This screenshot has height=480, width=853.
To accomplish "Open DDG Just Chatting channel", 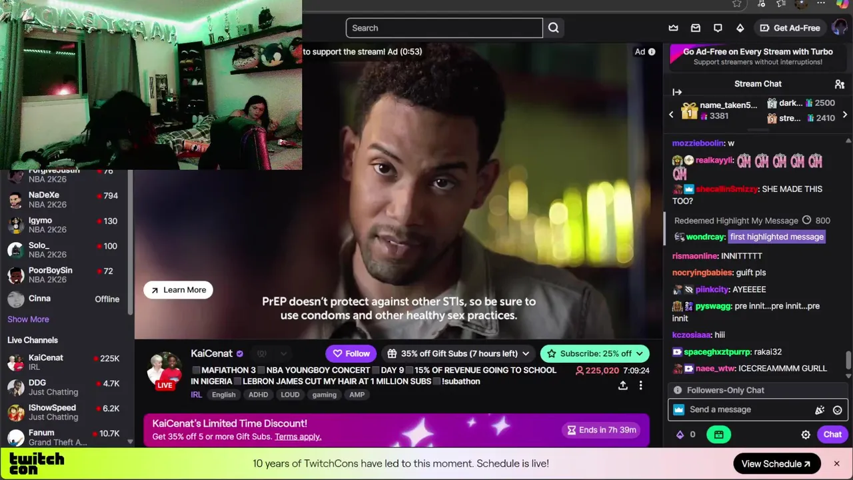I will 65,387.
